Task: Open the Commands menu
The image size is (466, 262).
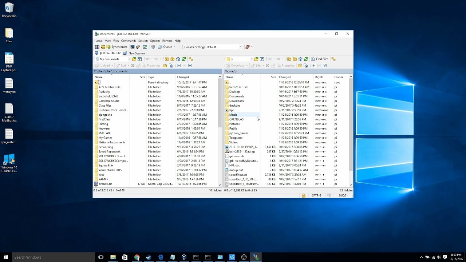Action: tap(129, 41)
